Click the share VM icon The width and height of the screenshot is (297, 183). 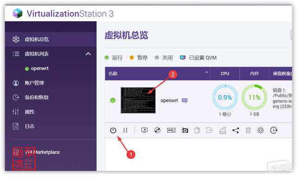(236, 130)
